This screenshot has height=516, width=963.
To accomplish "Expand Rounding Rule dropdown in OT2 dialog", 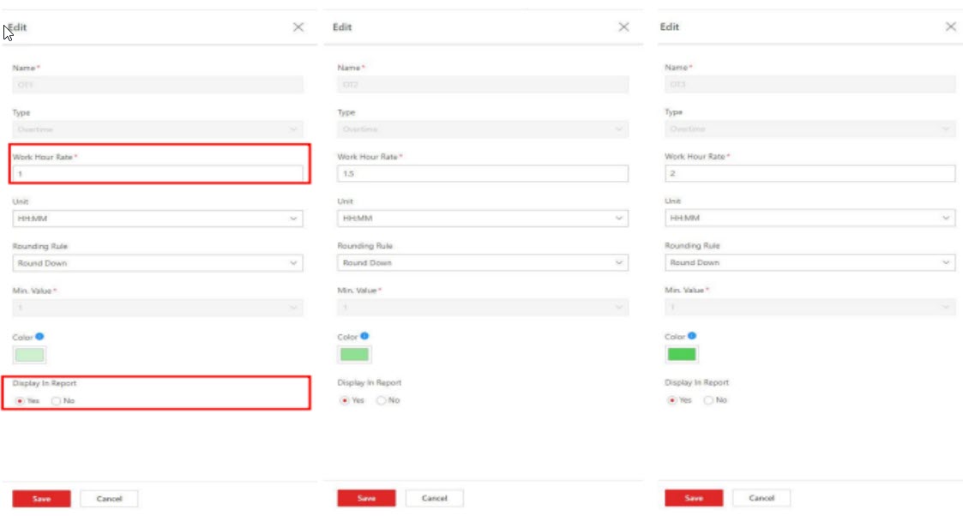I will [x=482, y=263].
